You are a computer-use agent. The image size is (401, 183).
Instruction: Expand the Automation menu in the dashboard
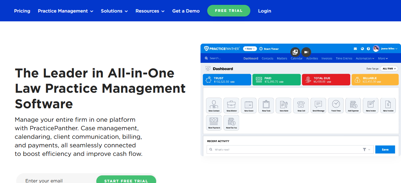365,58
